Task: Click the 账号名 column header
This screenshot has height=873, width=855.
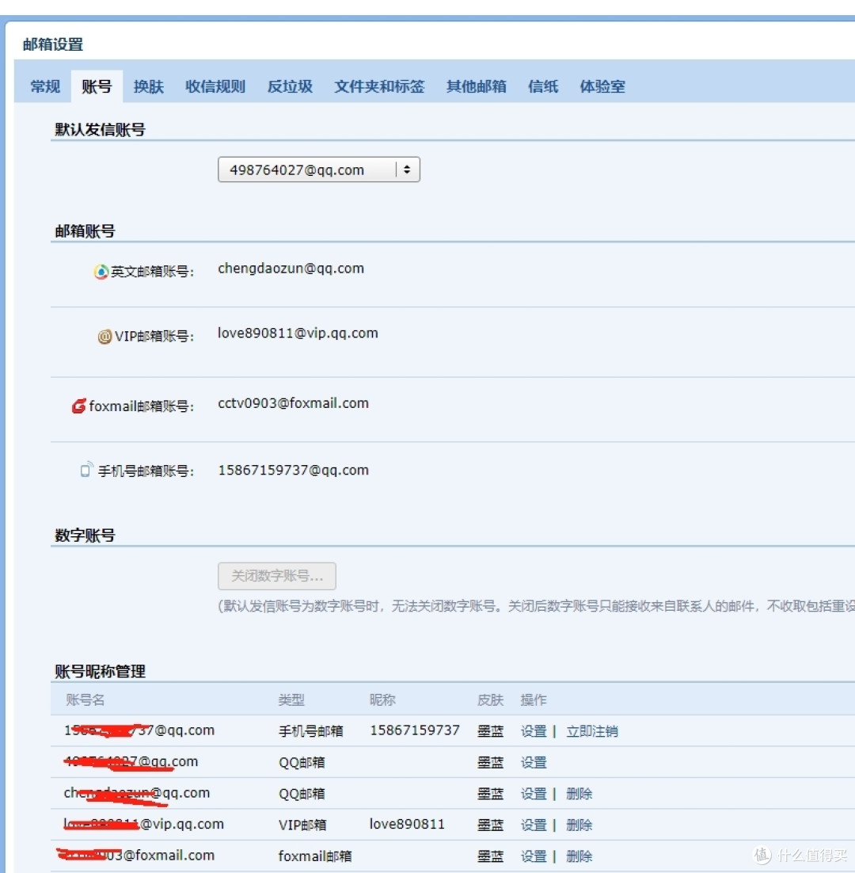Action: 85,700
